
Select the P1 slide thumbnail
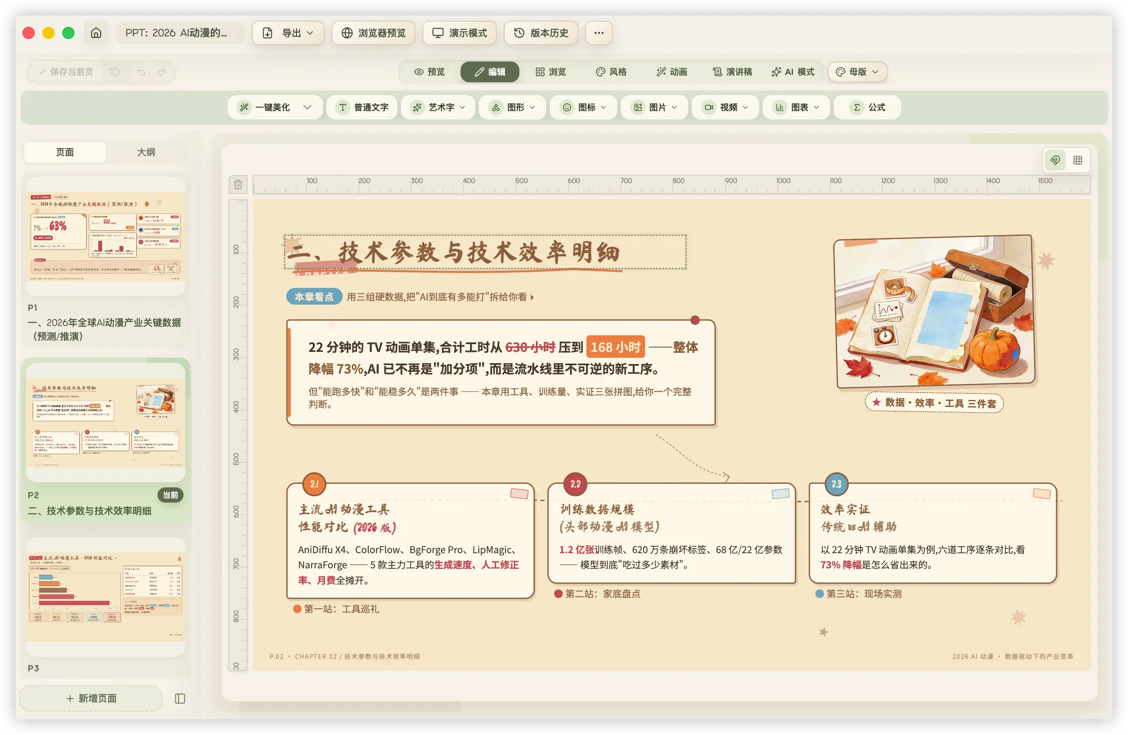(x=106, y=236)
